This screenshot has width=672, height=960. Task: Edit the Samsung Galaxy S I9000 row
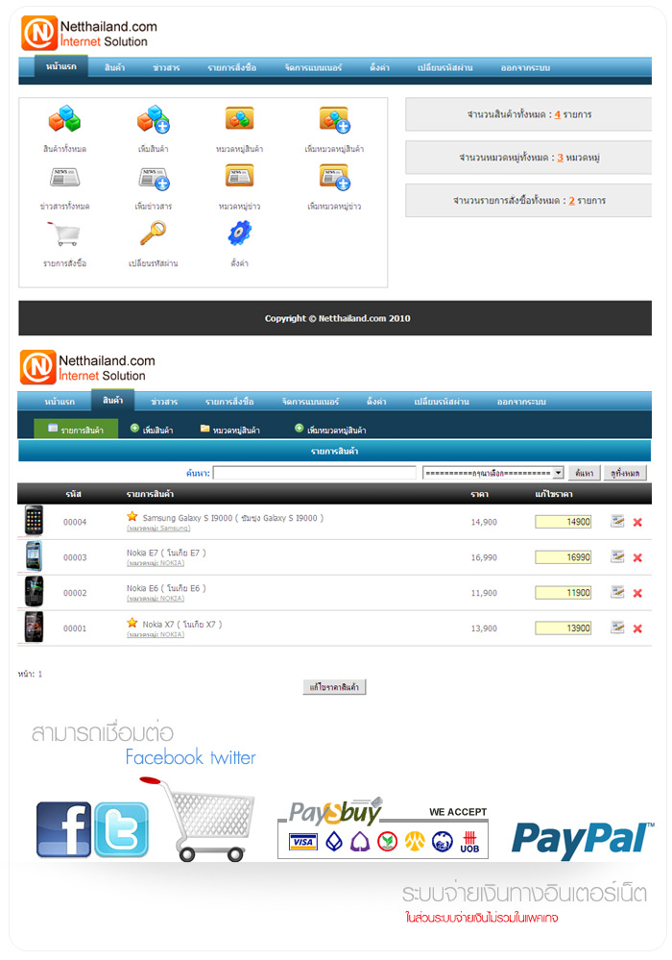tap(617, 521)
